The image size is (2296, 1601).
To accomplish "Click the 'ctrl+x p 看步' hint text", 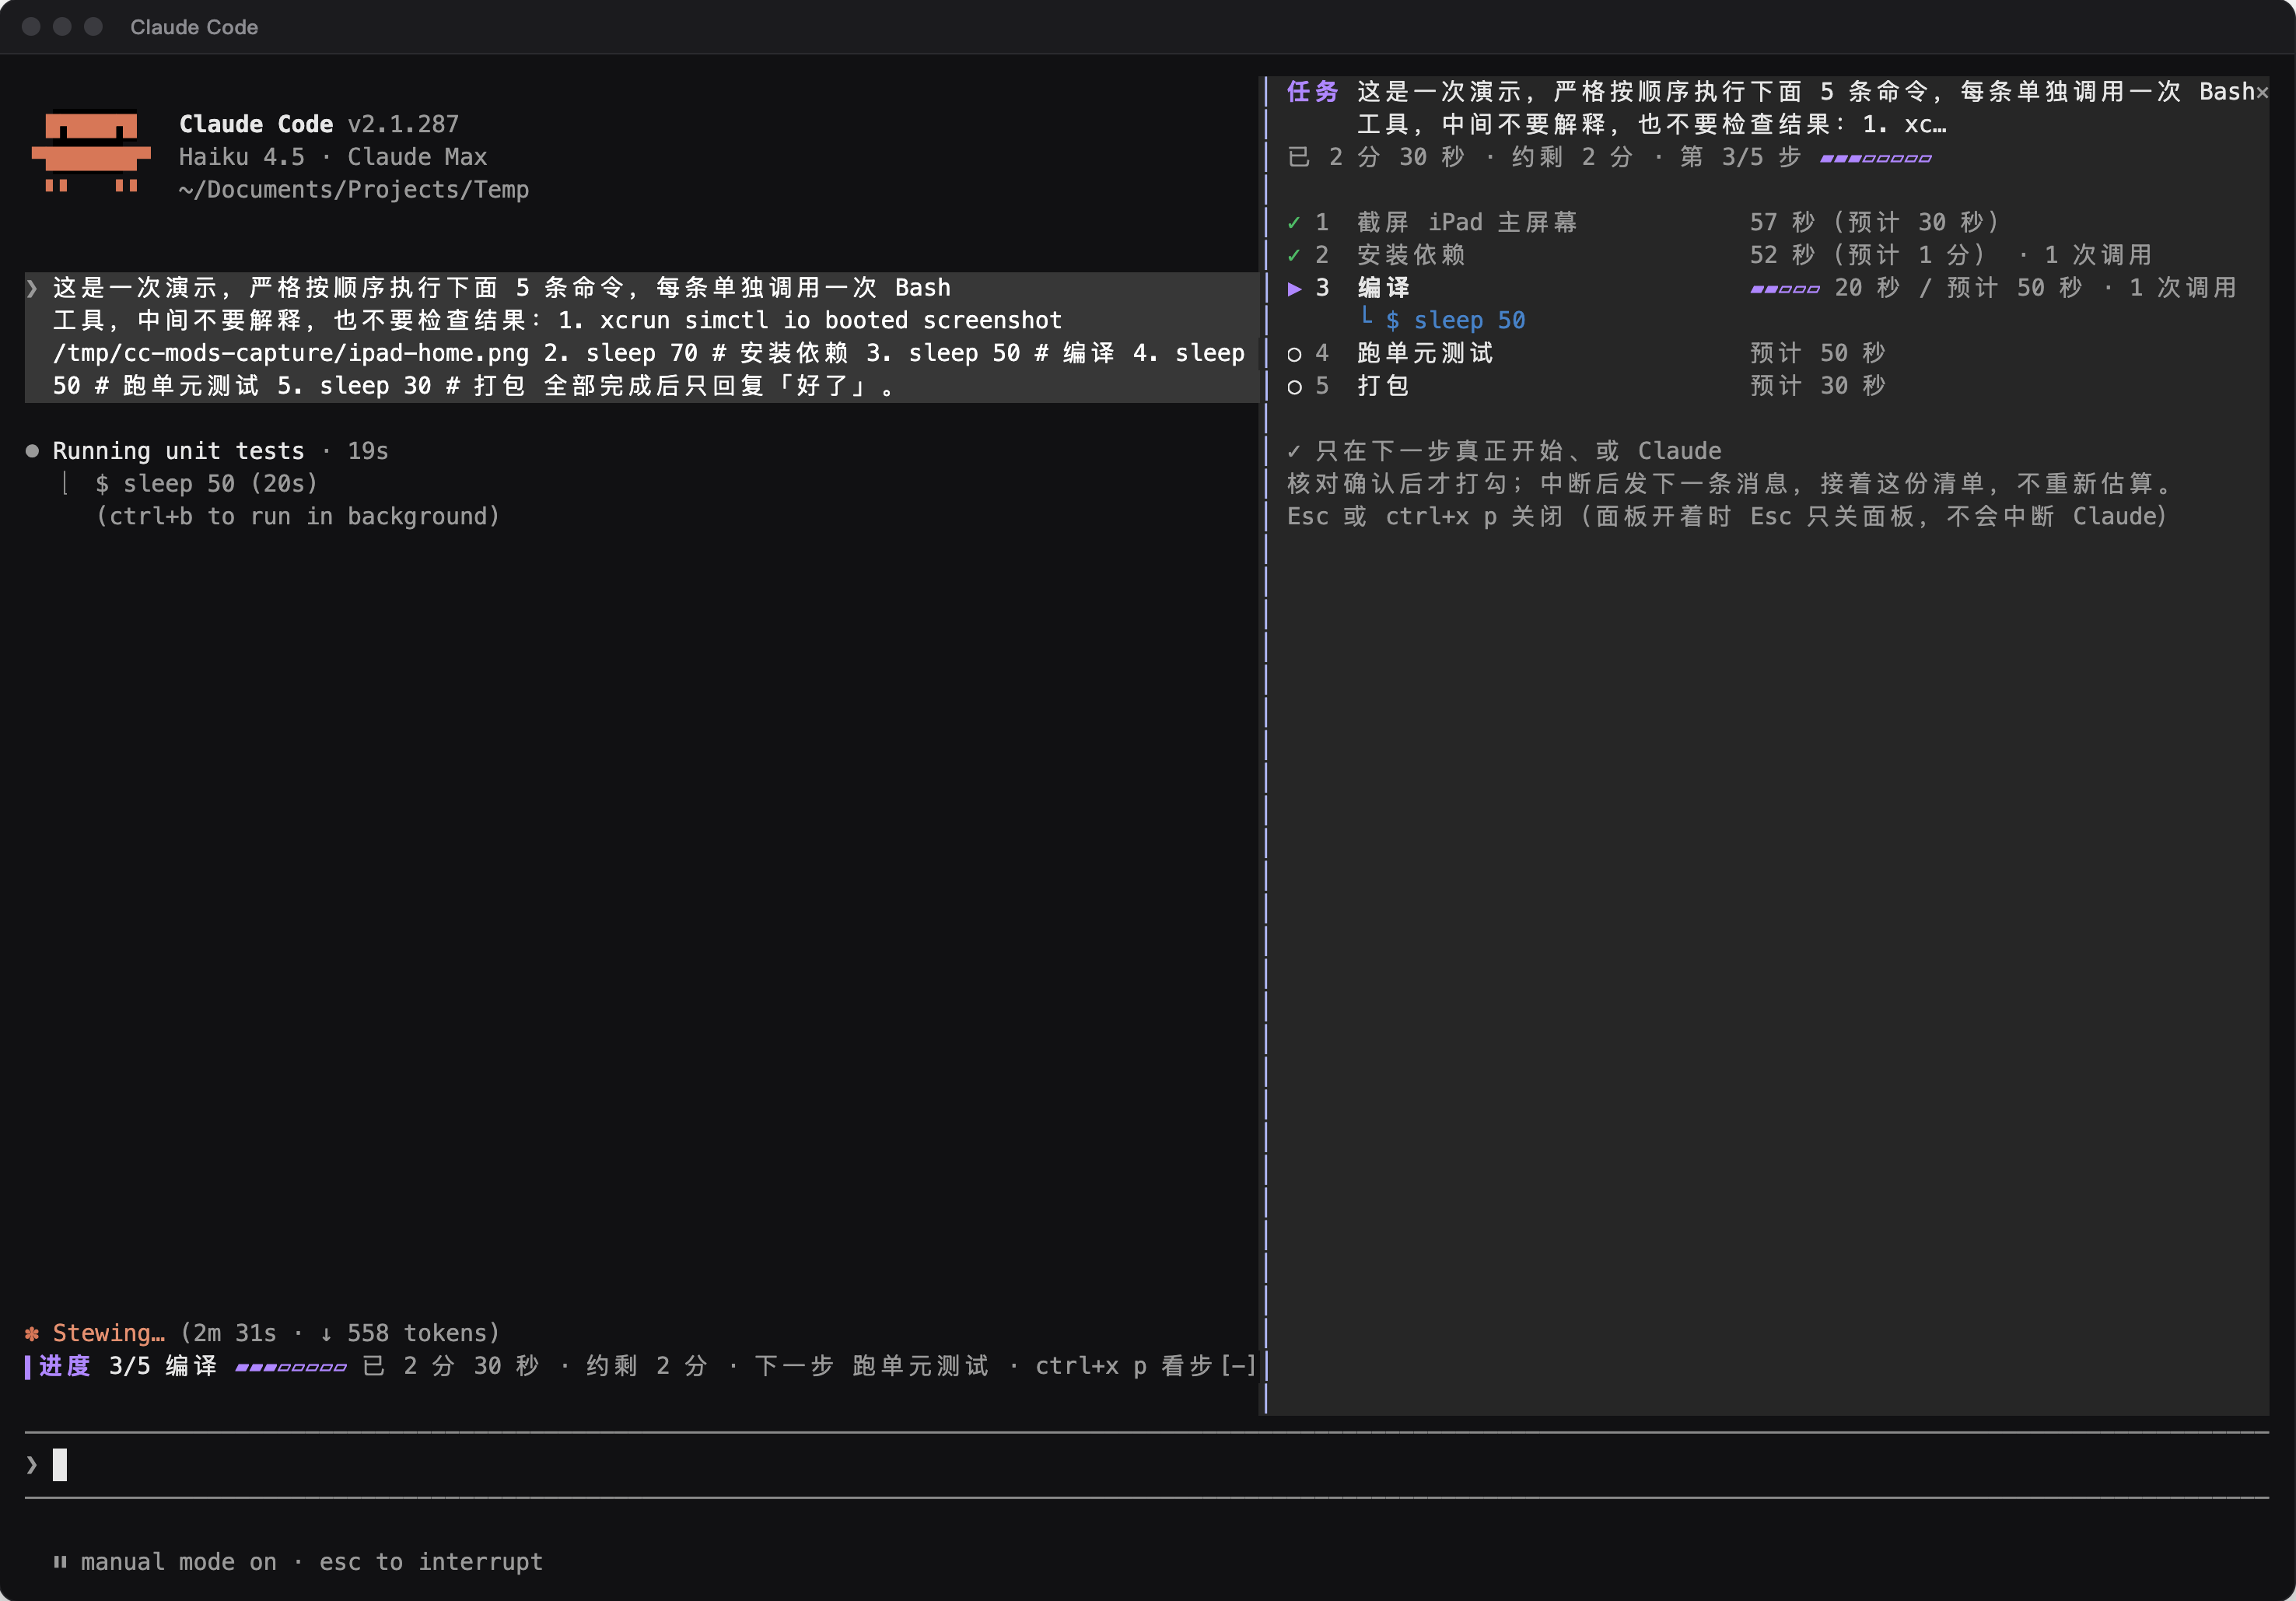I will coord(1124,1366).
